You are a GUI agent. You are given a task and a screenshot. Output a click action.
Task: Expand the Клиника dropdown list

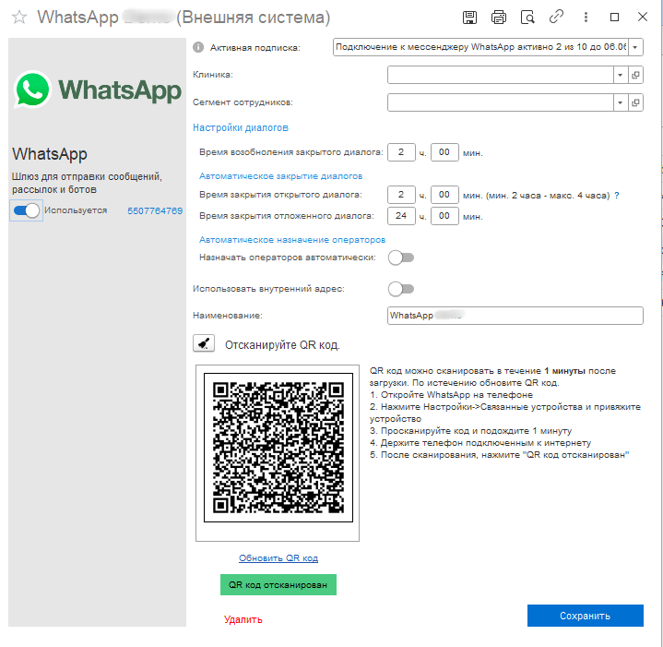pos(621,75)
